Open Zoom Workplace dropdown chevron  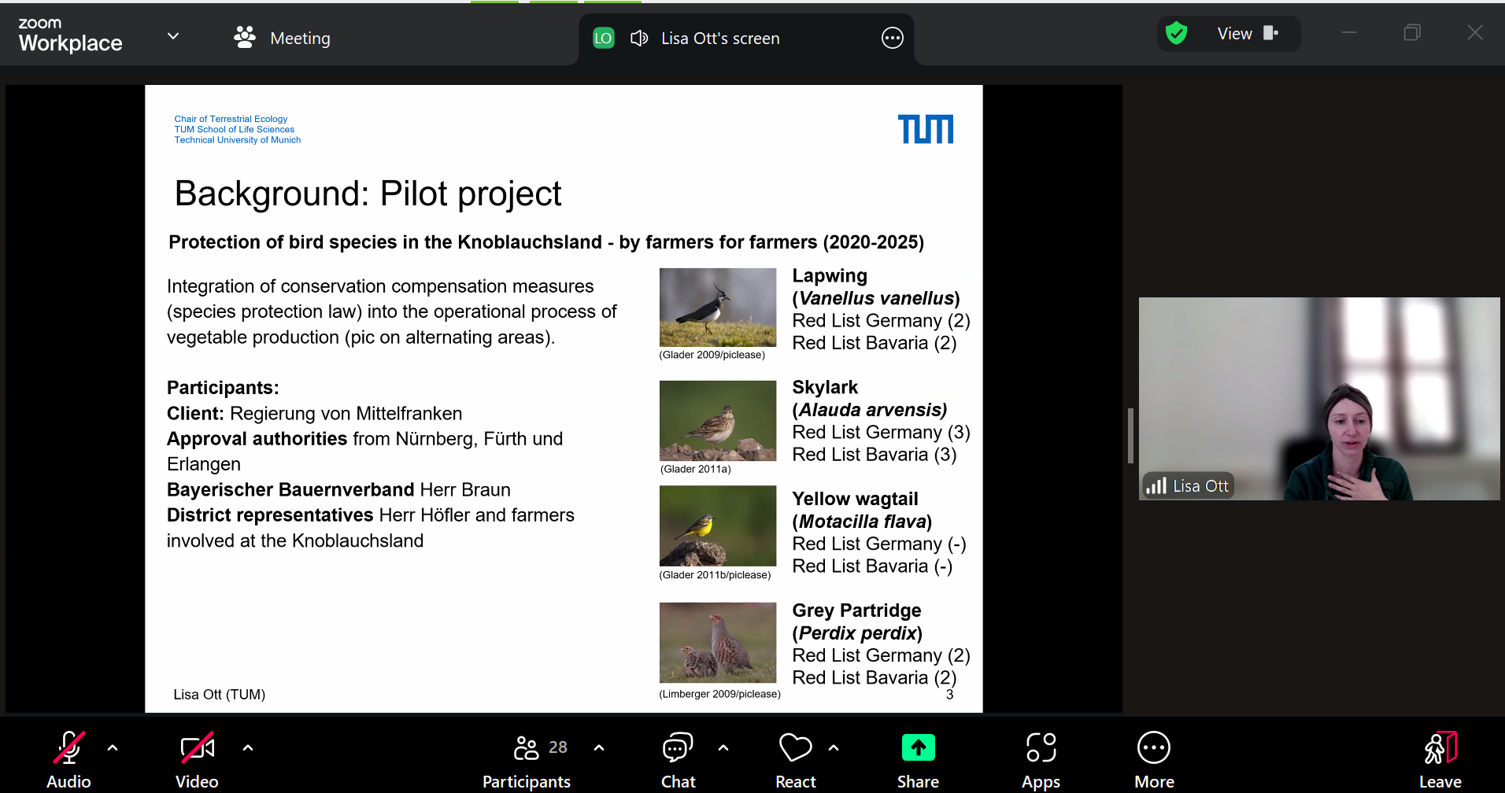pyautogui.click(x=173, y=36)
